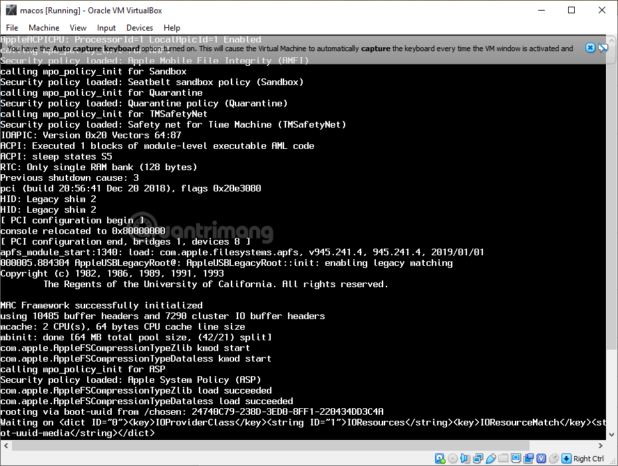This screenshot has height=466, width=618.
Task: Click the network adapters status icon
Action: coord(478,459)
